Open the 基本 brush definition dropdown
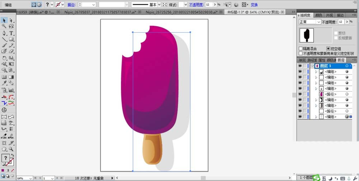The image size is (359, 181). click(x=159, y=5)
